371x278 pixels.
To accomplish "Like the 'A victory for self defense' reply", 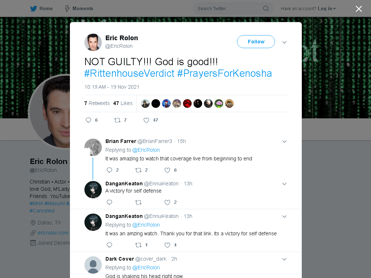I will tap(167, 202).
